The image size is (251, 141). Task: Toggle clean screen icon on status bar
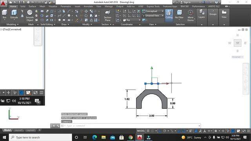click(244, 131)
